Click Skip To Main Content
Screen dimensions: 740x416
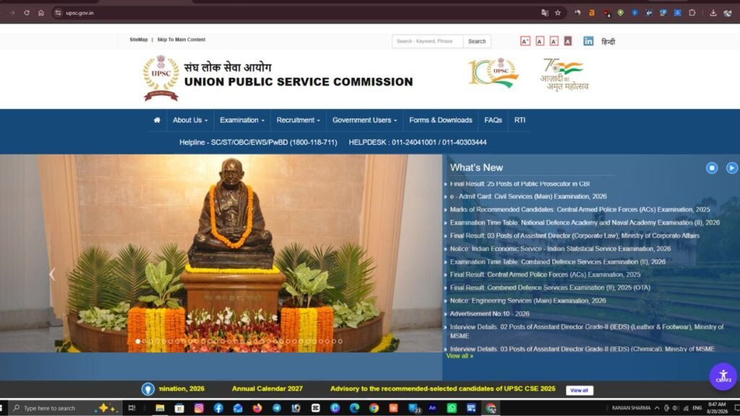click(181, 40)
